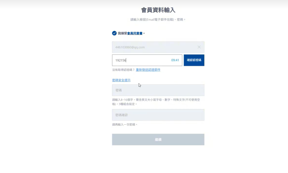Click the 請再輸入一次密碼 hint text
Viewport: 288px width, 173px height.
pyautogui.click(x=125, y=124)
